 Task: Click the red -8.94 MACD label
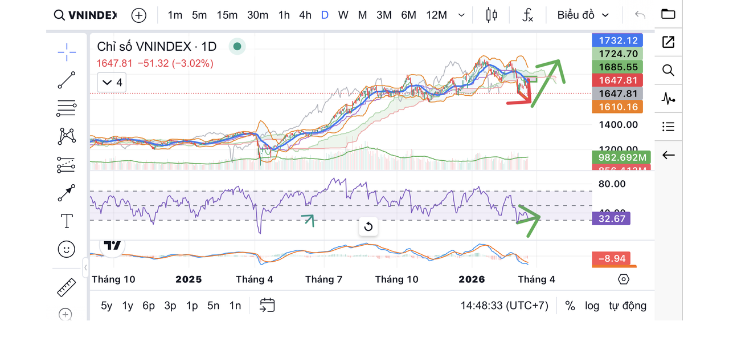tap(612, 258)
